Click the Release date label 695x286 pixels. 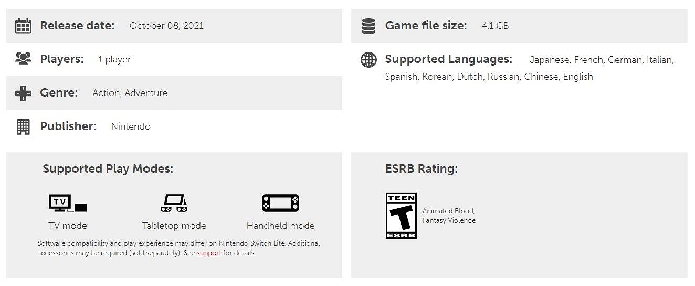[77, 26]
